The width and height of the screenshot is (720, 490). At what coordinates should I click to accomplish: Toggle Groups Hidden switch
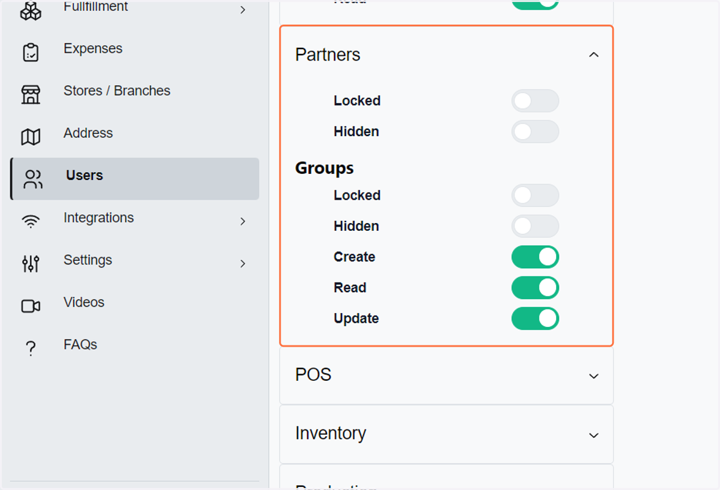(535, 226)
